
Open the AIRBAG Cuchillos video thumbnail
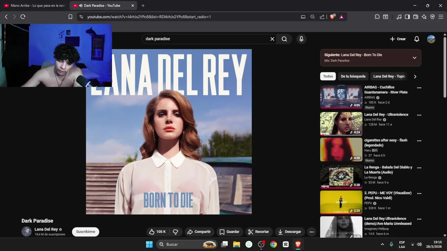[x=341, y=97]
